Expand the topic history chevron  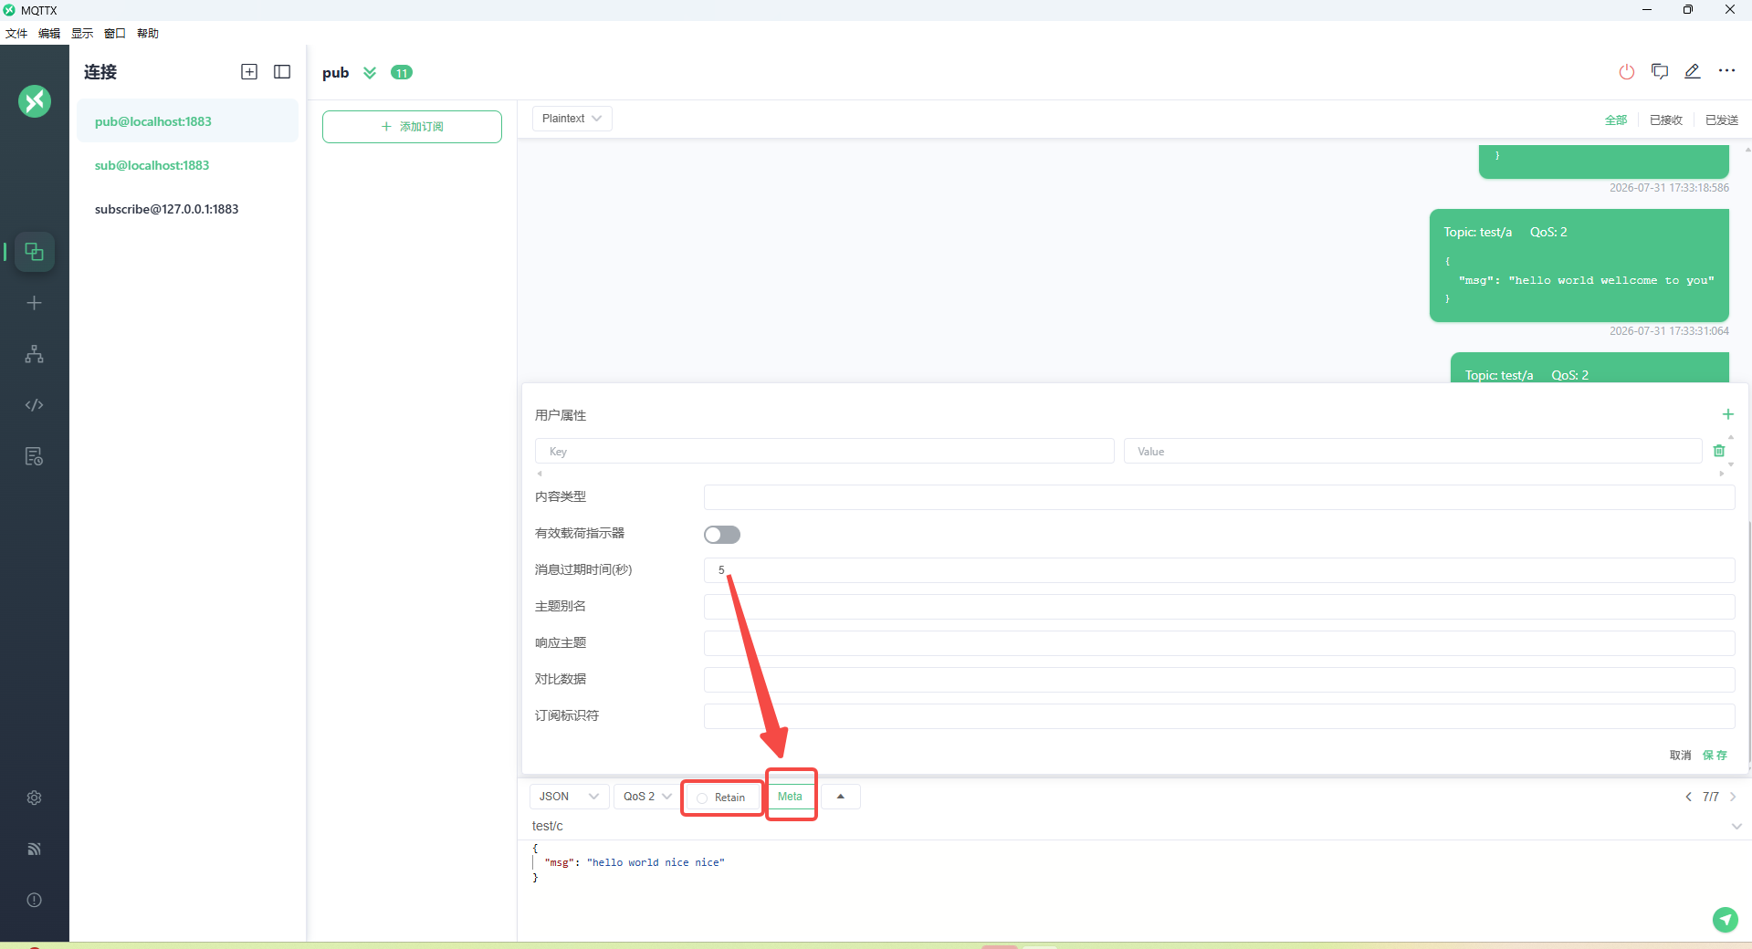(x=1736, y=827)
